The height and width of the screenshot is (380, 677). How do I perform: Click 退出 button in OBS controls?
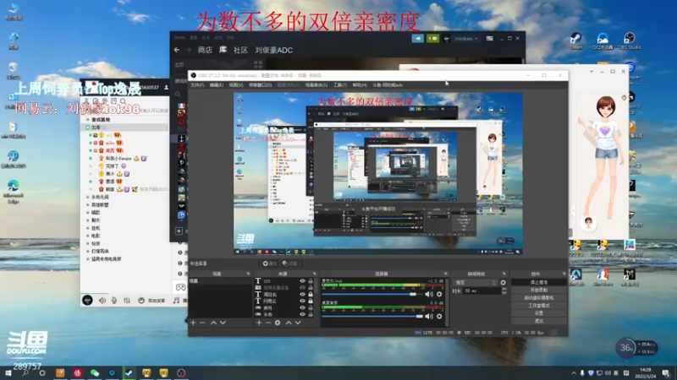[539, 321]
